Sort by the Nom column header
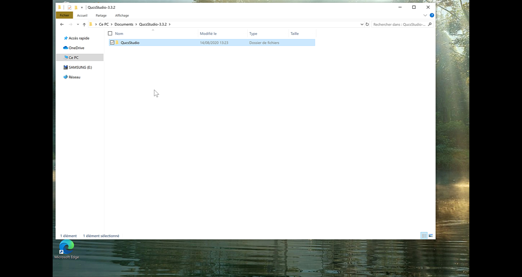The width and height of the screenshot is (522, 277). [119, 33]
